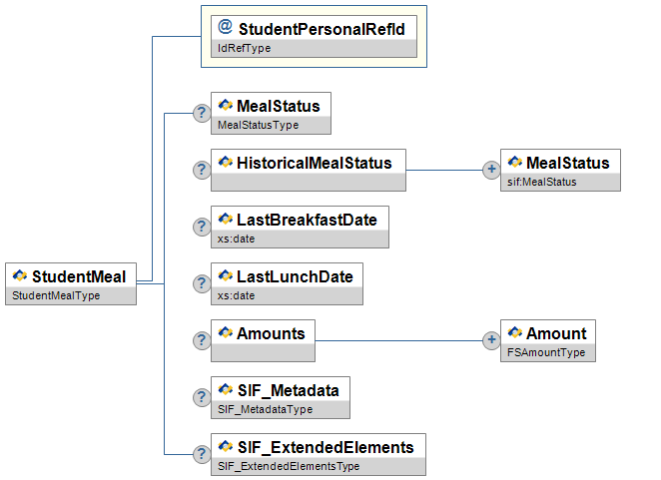Viewport: 661px width, 480px height.
Task: Select the StudentMeal root element
Action: [x=80, y=276]
